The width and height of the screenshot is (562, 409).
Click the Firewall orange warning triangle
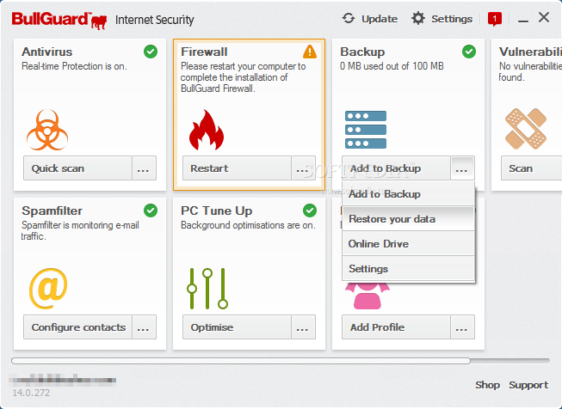coord(310,52)
